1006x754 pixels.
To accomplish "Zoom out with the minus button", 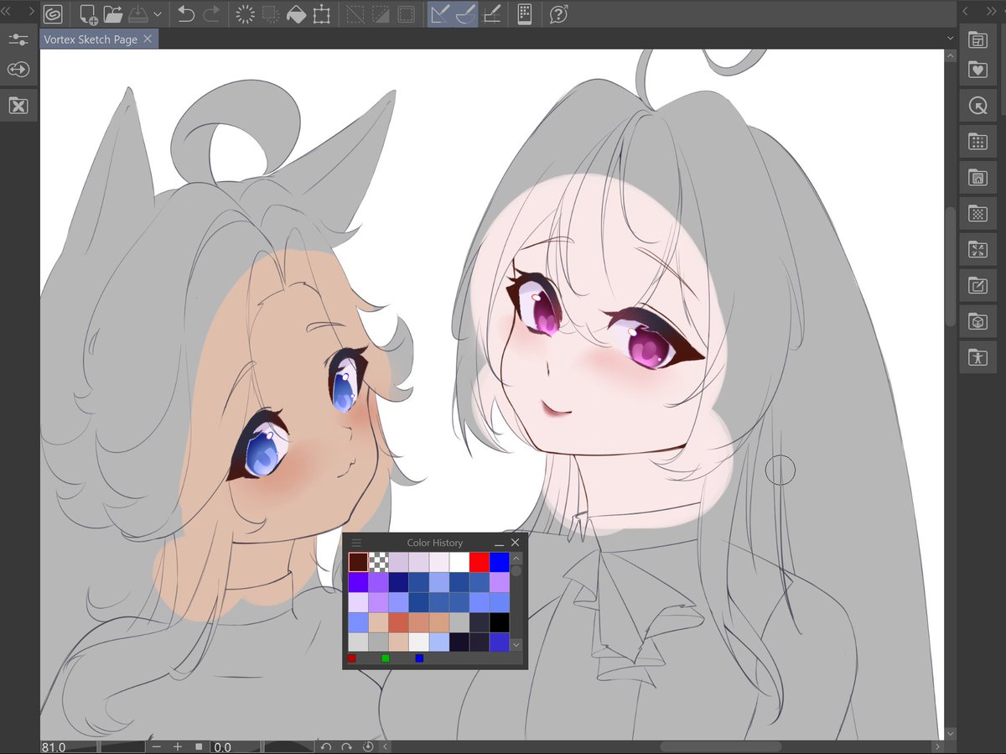I will pos(157,746).
